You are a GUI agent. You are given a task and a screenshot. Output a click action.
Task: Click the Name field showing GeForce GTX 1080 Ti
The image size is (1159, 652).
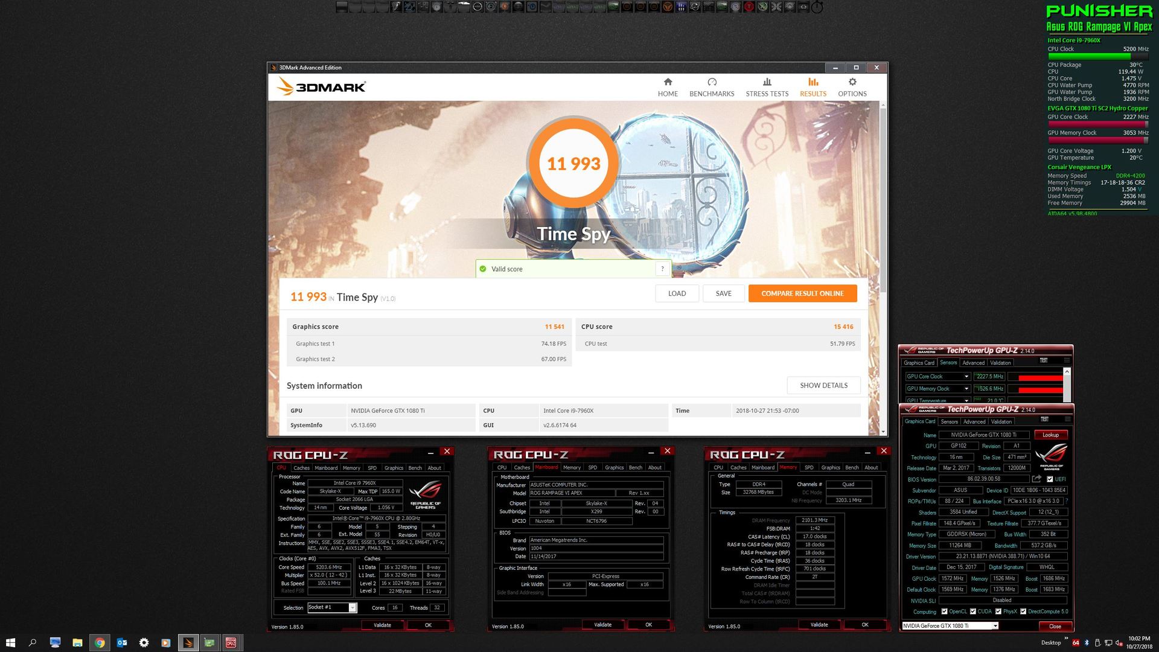983,435
